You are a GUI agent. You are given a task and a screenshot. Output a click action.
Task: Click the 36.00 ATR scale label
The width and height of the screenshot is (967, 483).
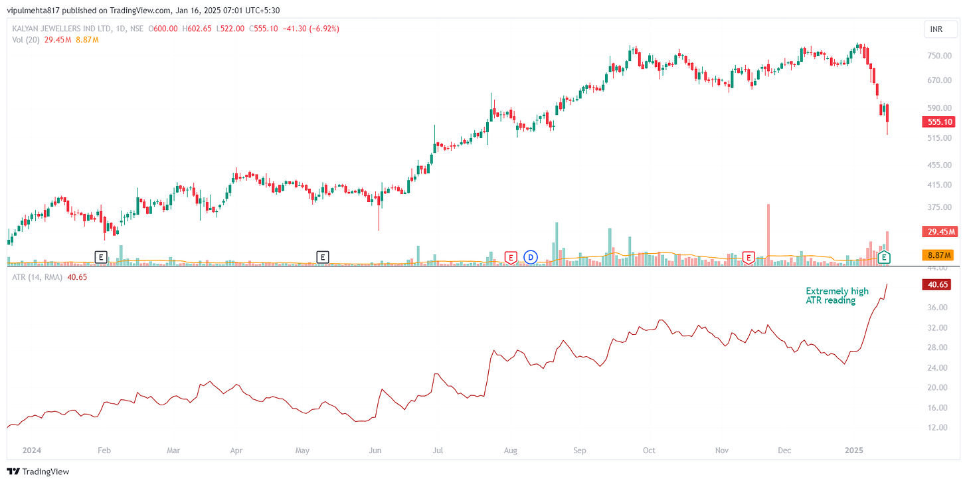(938, 308)
